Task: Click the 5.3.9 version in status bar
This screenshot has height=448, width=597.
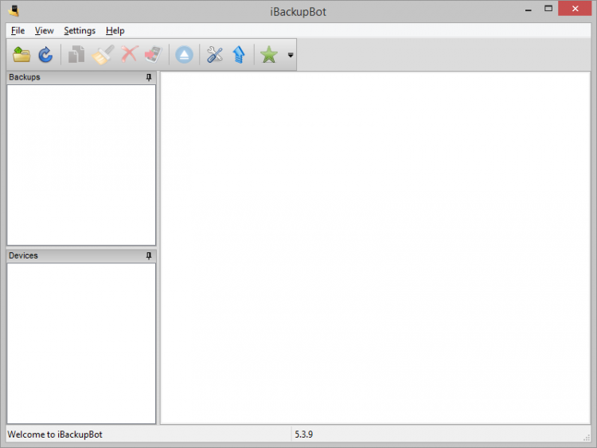Action: (x=303, y=434)
